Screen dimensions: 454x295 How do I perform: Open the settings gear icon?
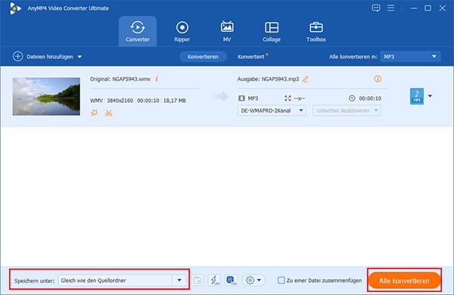click(x=250, y=280)
